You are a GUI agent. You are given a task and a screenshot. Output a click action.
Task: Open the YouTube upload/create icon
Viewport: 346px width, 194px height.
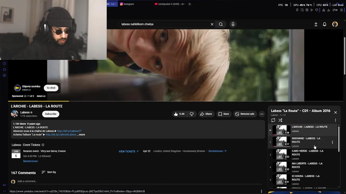tap(316, 24)
